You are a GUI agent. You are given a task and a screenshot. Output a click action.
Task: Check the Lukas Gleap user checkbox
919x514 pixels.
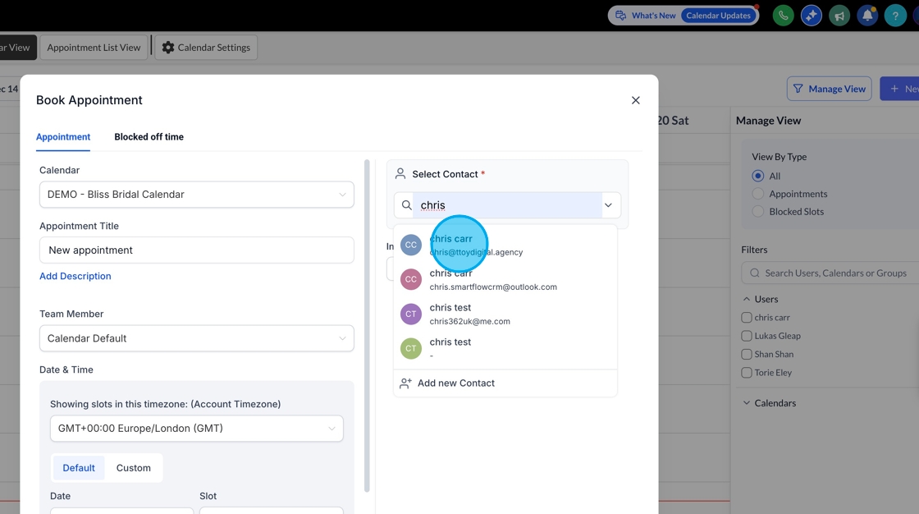coord(747,336)
